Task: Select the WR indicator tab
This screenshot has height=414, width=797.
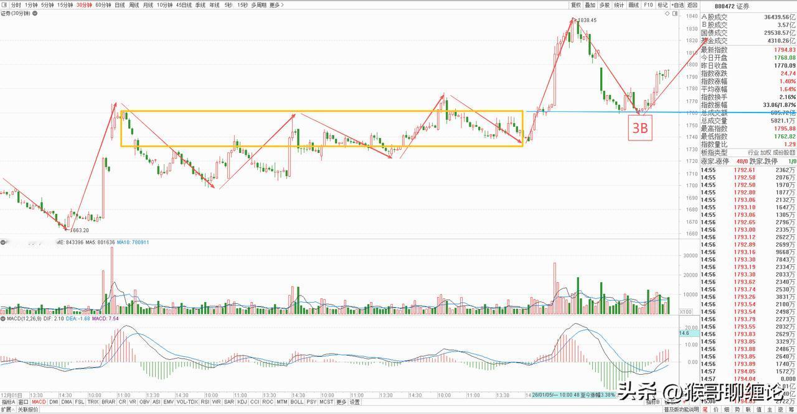Action: pos(216,402)
